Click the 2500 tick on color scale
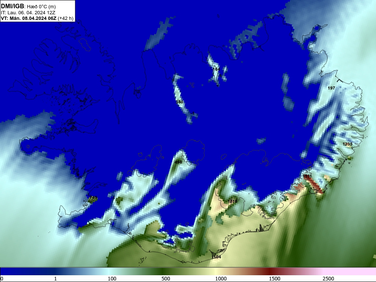The height and width of the screenshot is (282, 376). point(328,279)
